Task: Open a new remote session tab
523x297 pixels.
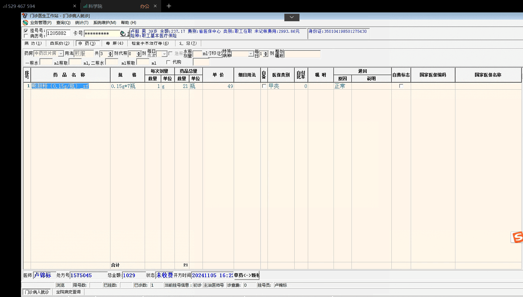Action: coord(169,6)
